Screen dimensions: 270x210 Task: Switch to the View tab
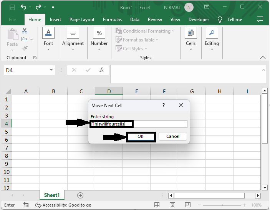[175, 20]
